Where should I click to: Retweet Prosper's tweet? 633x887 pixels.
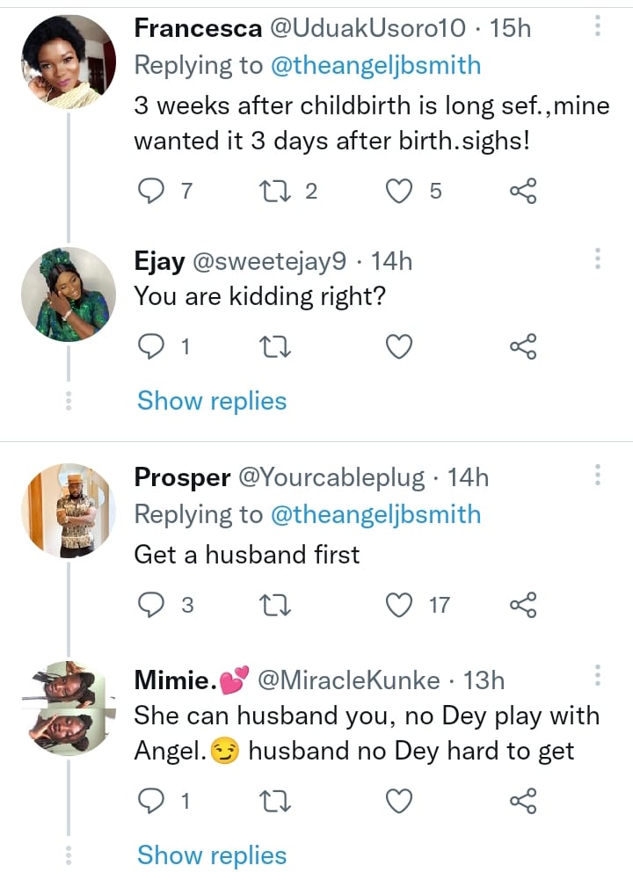pyautogui.click(x=277, y=604)
